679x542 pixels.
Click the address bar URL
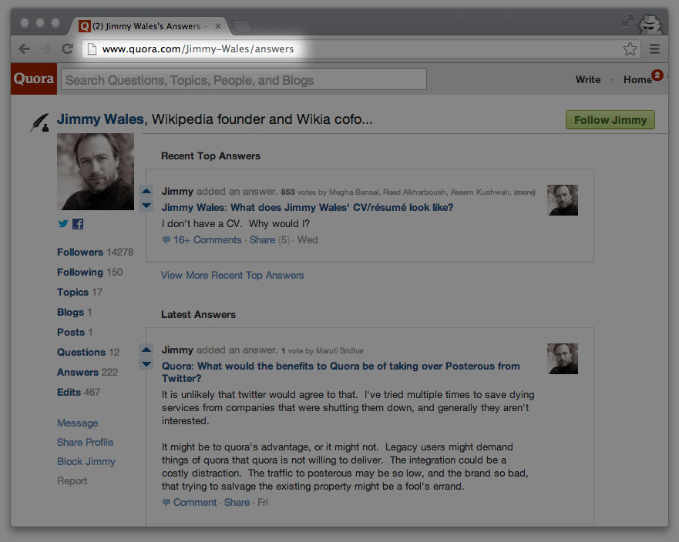tap(198, 49)
